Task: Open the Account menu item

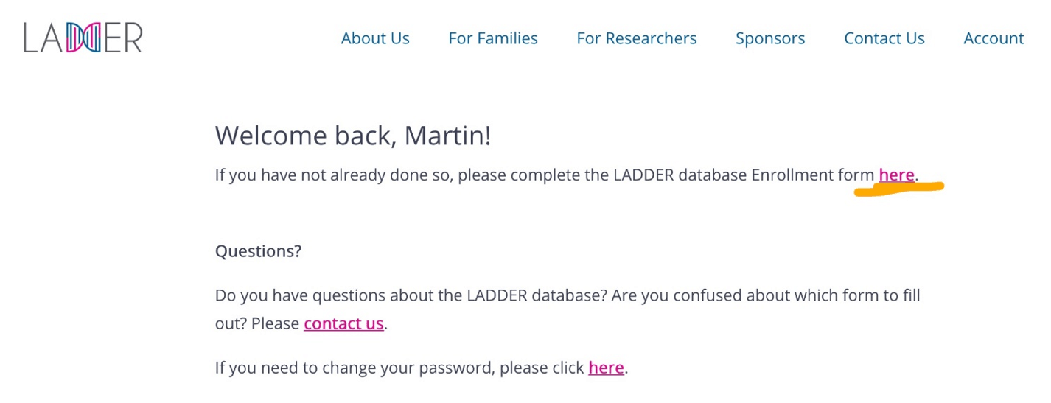Action: click(x=994, y=38)
